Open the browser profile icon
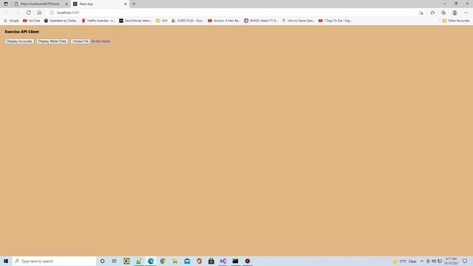The height and width of the screenshot is (266, 473). coord(455,13)
